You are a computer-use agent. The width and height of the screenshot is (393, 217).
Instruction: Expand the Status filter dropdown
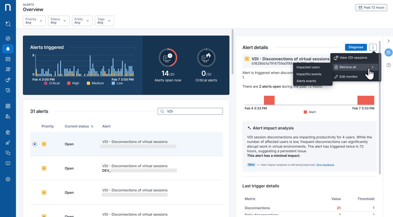[x=59, y=21]
